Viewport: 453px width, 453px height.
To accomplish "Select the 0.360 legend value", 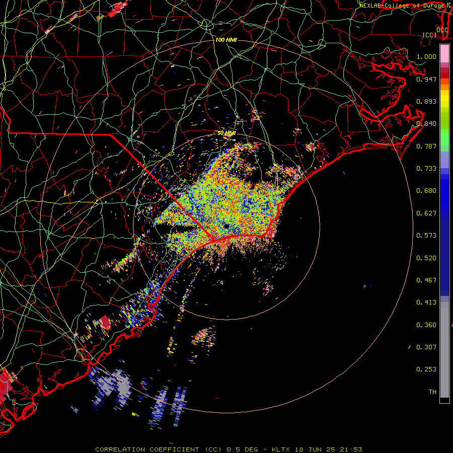I will click(426, 325).
